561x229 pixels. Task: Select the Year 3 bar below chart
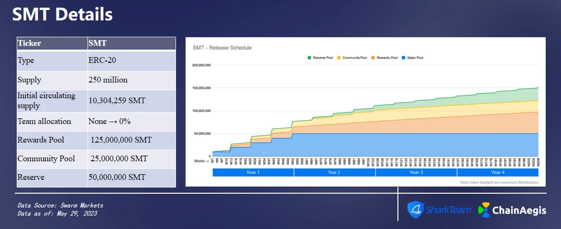pos(416,172)
